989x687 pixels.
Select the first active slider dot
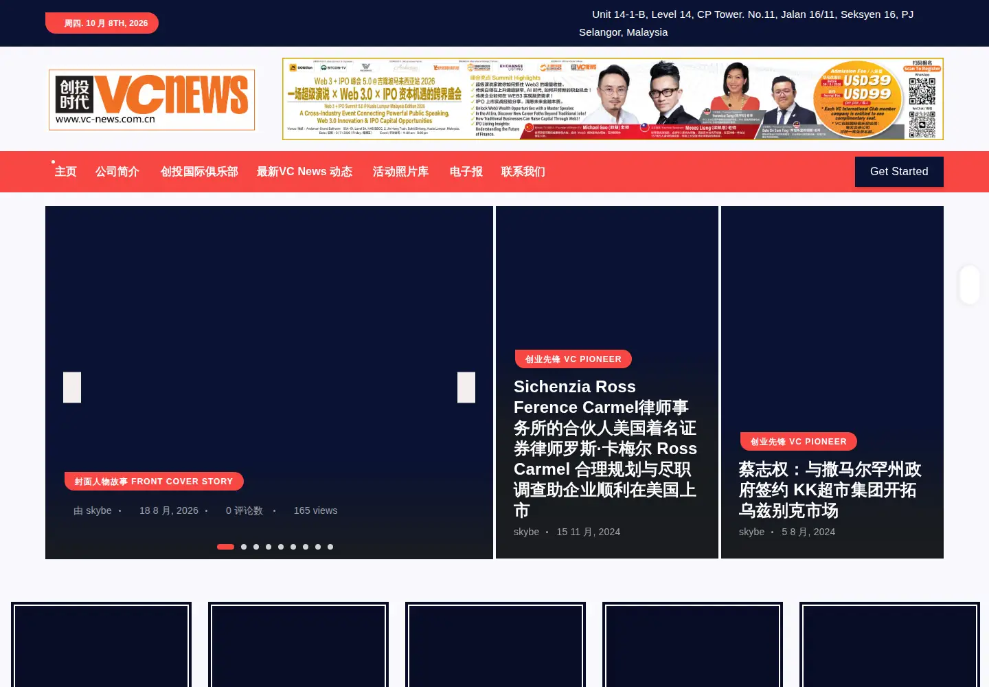225,547
